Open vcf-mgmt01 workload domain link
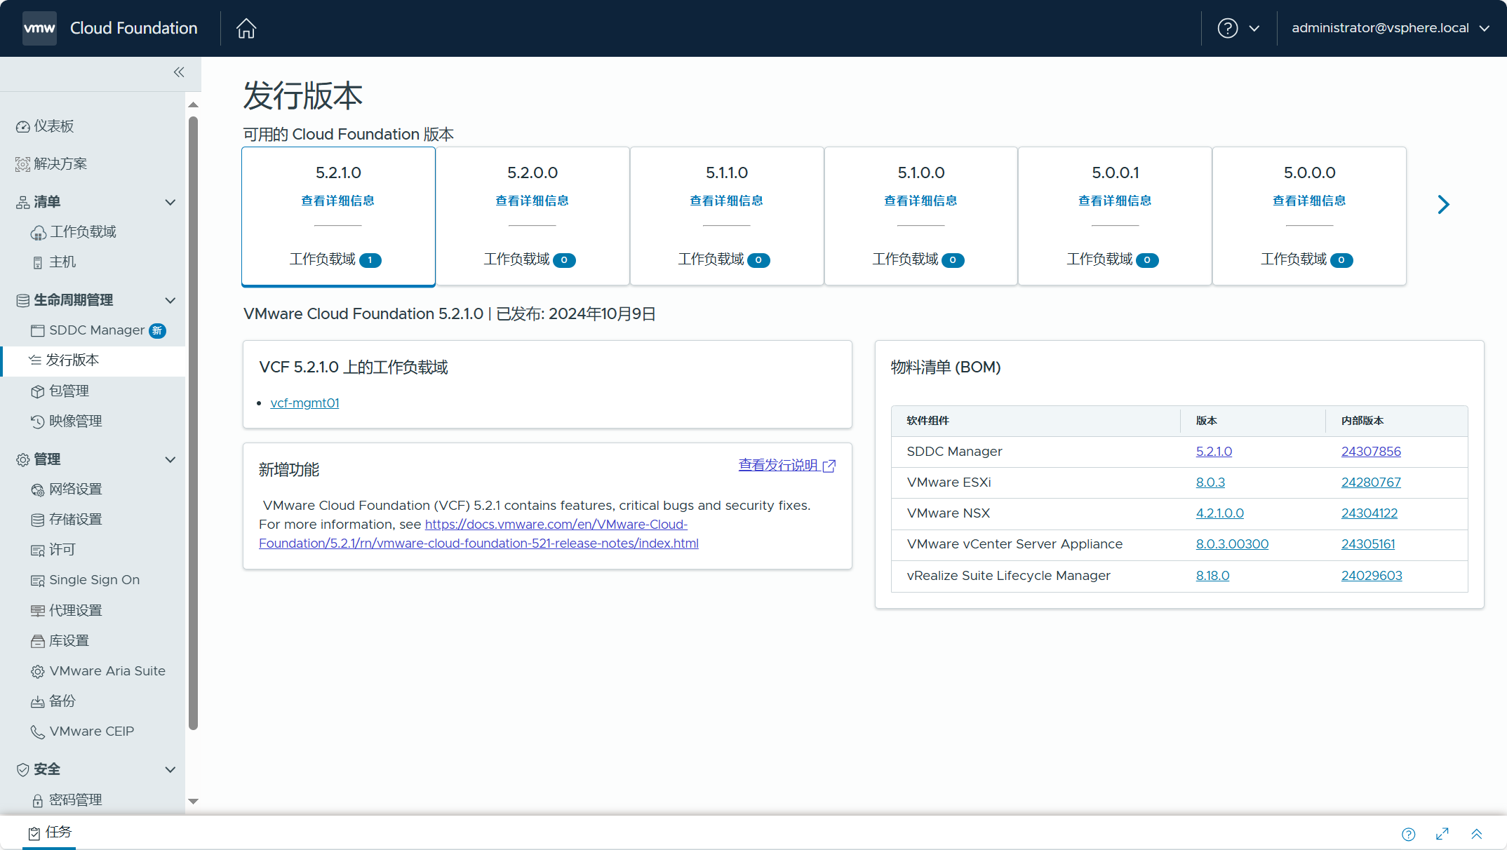This screenshot has height=850, width=1507. click(x=304, y=403)
